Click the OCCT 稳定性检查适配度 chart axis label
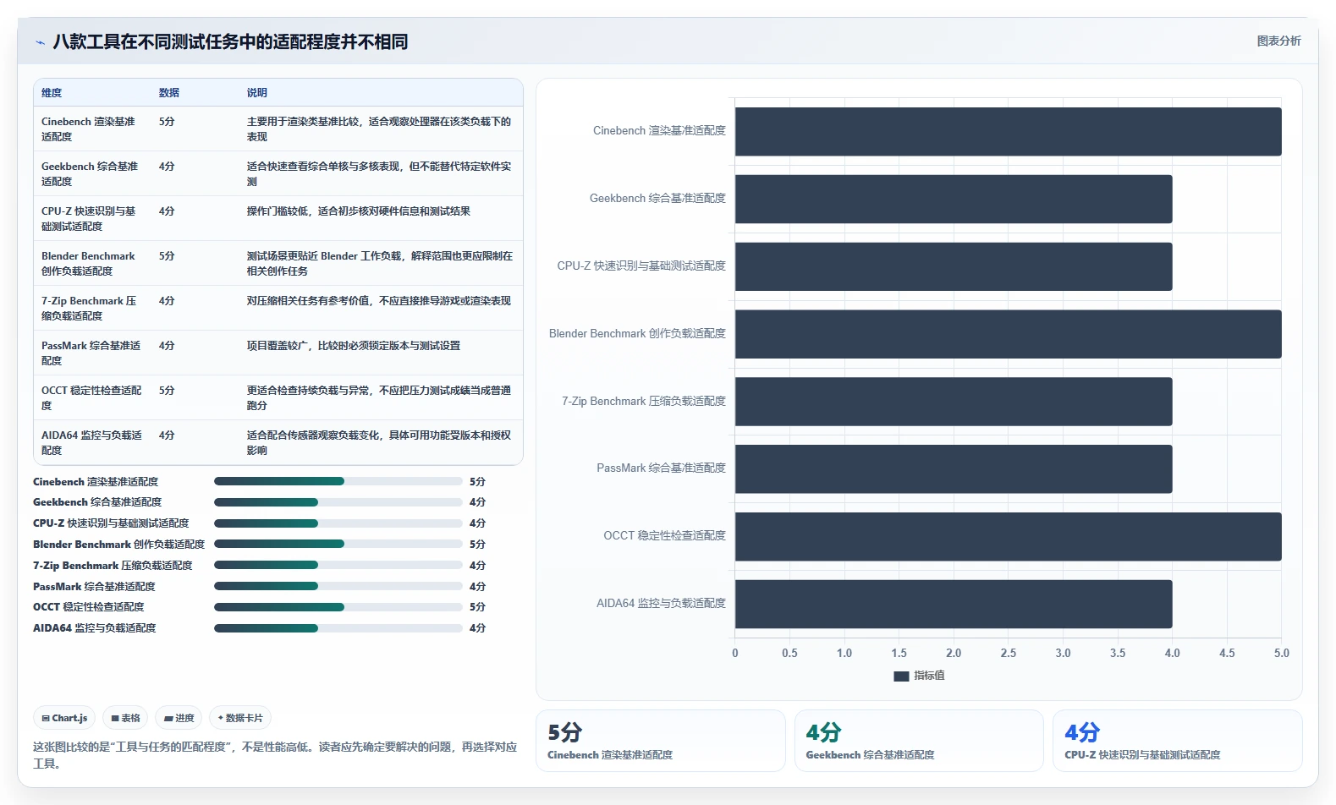The width and height of the screenshot is (1336, 805). (x=664, y=535)
